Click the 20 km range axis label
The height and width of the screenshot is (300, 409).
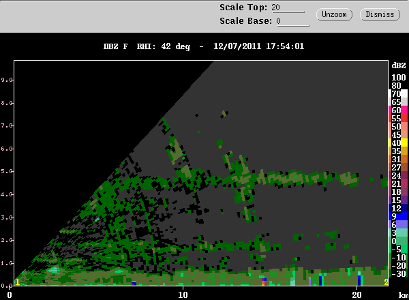pos(357,295)
